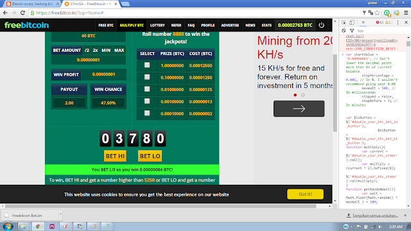Toggle DevTools device mode icon
Image resolution: width=411 pixels, height=231 pixels.
[x=352, y=22]
